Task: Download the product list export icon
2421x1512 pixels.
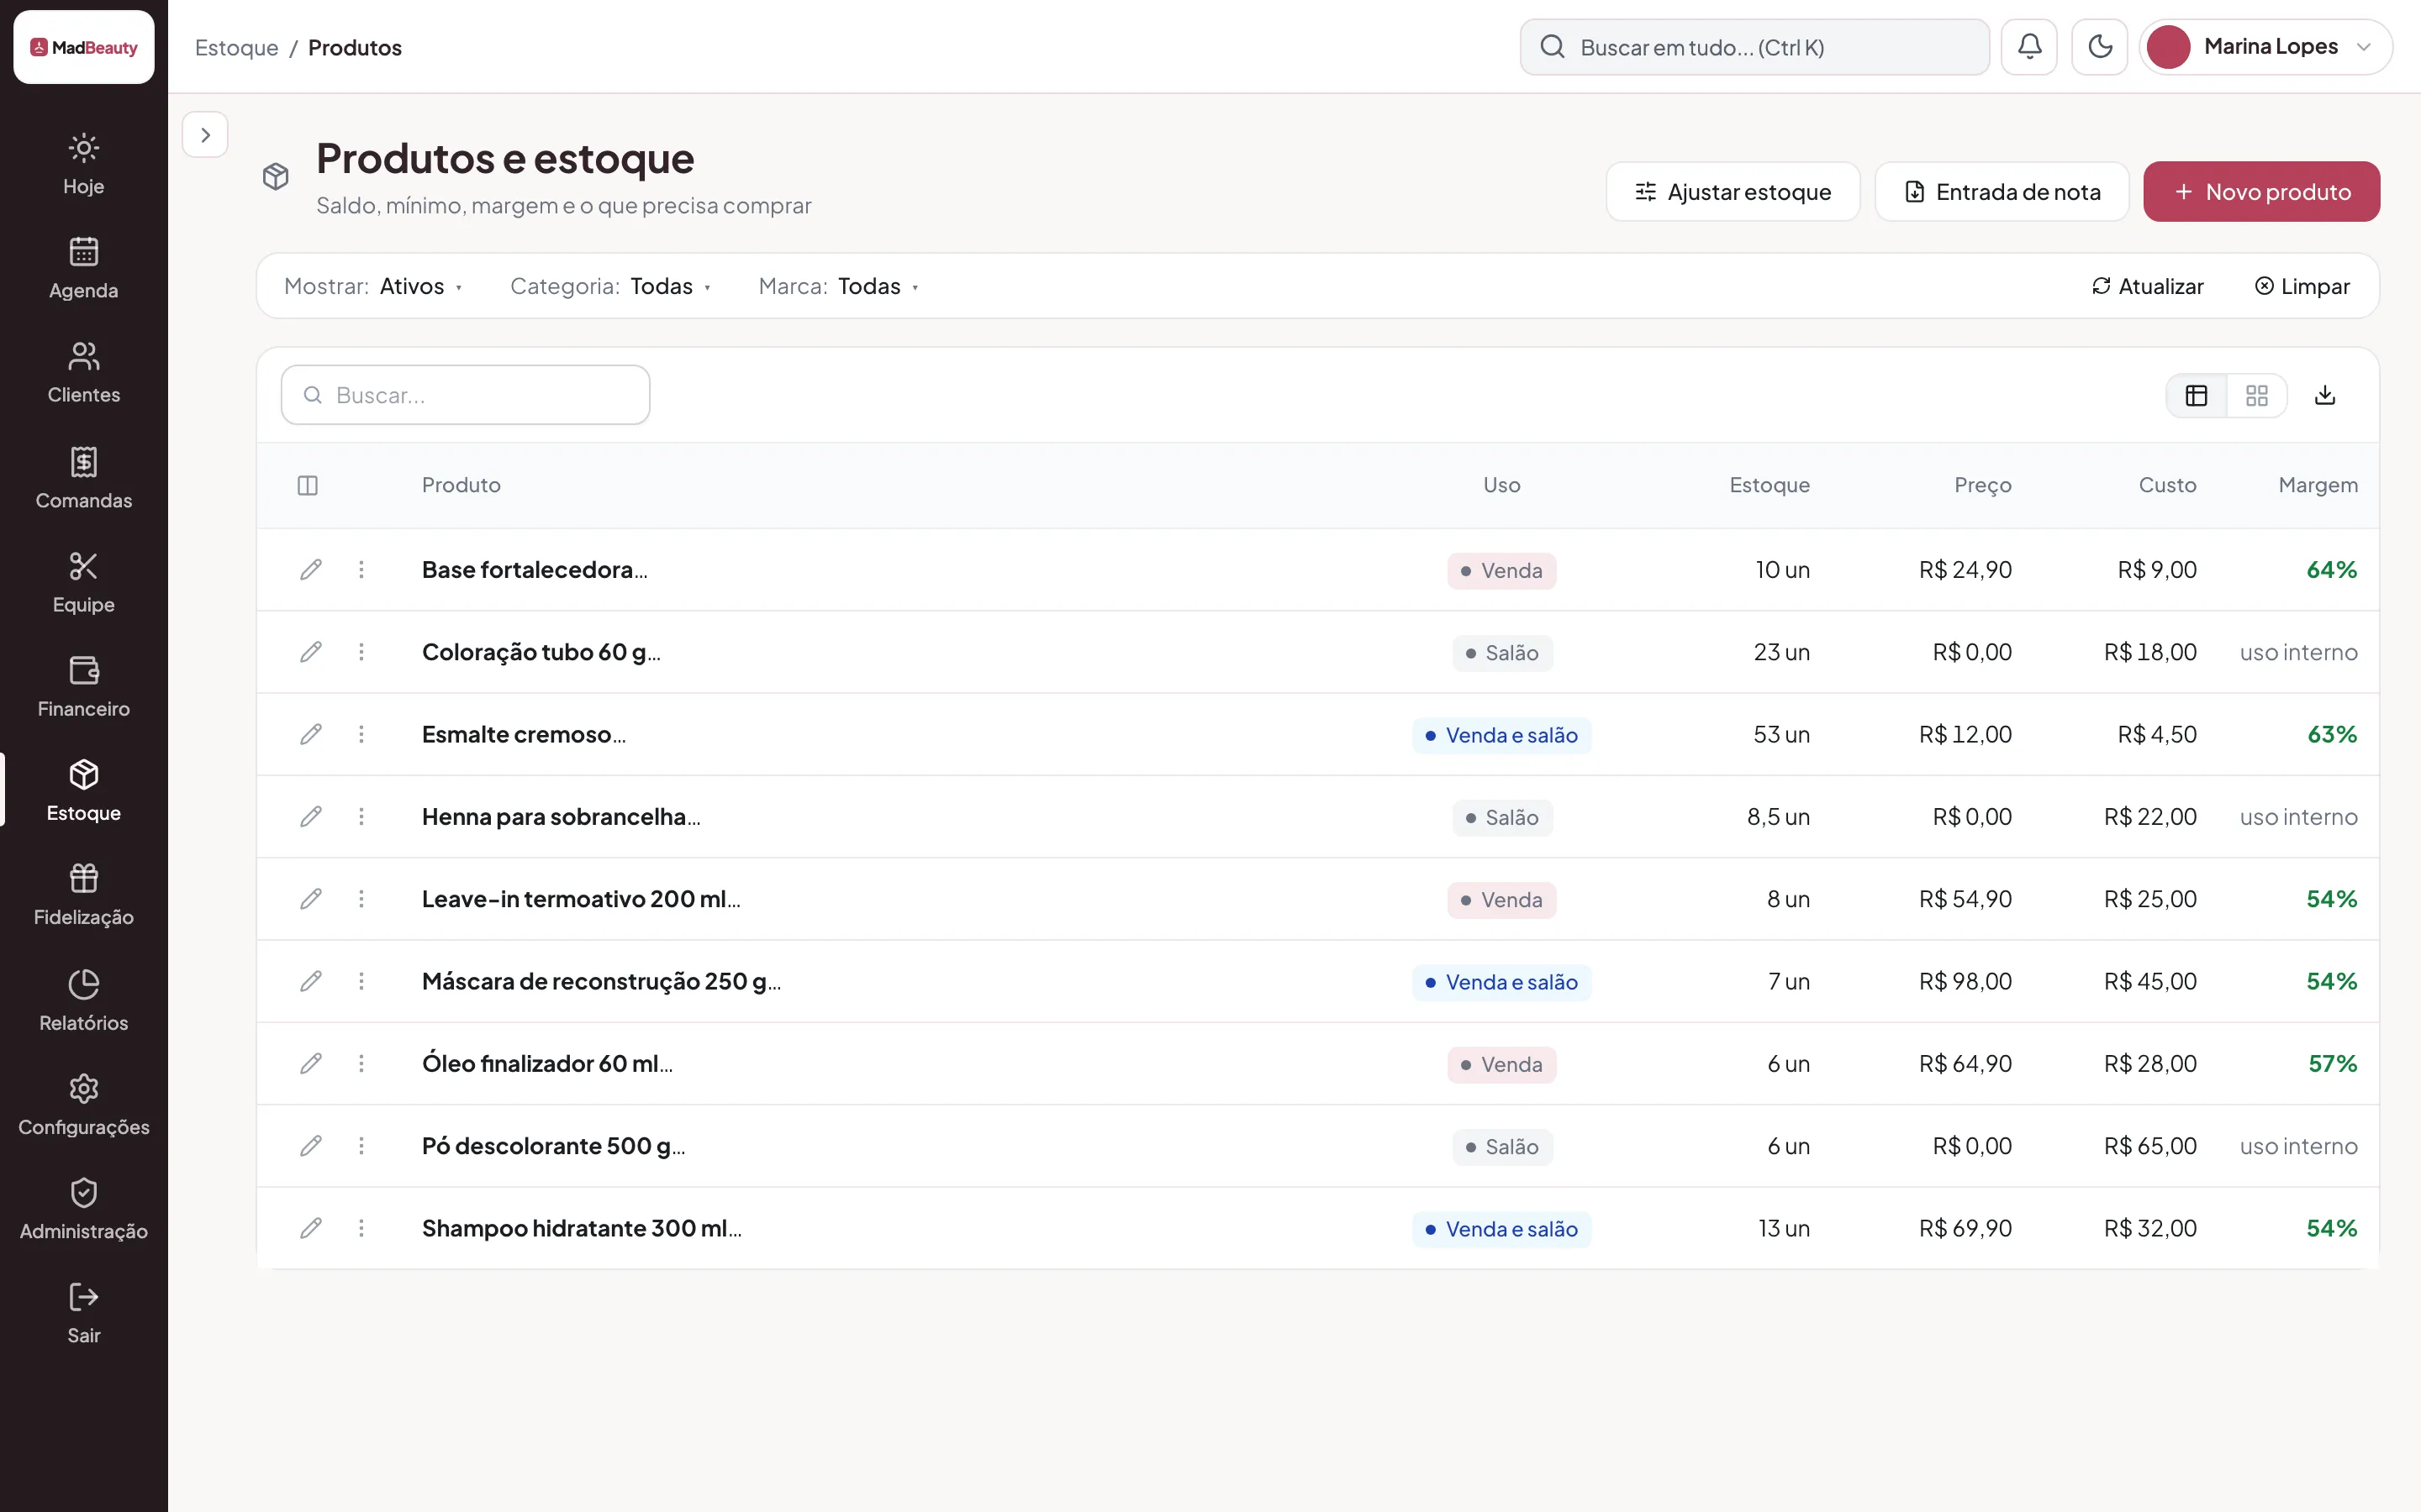Action: [x=2325, y=396]
